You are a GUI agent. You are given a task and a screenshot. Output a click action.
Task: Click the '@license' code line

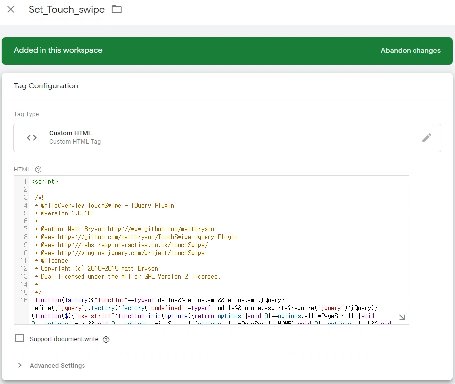pos(51,261)
